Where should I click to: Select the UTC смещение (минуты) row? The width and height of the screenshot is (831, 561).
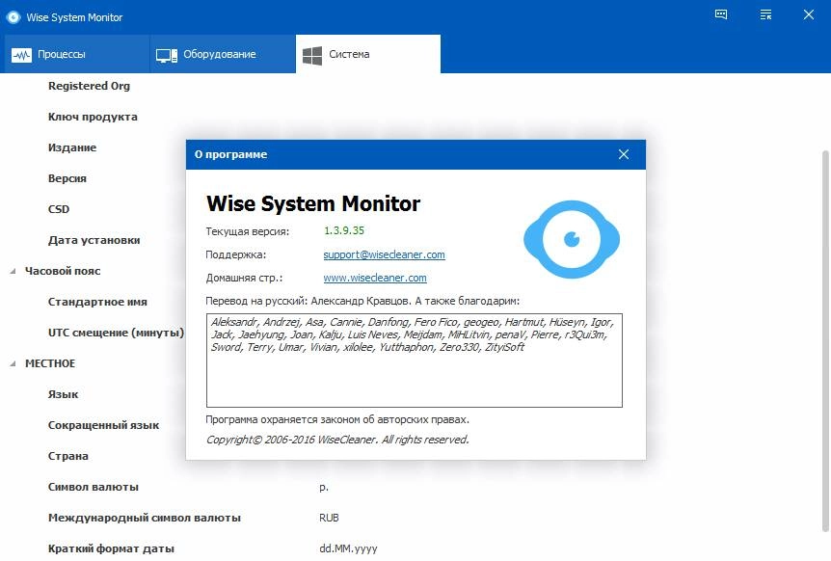click(116, 333)
